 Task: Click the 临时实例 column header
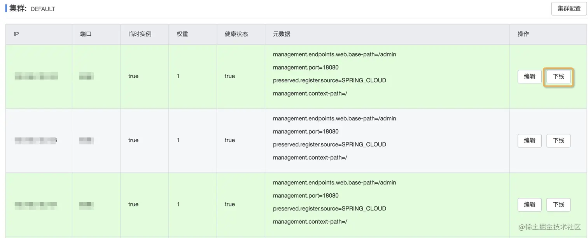point(140,34)
